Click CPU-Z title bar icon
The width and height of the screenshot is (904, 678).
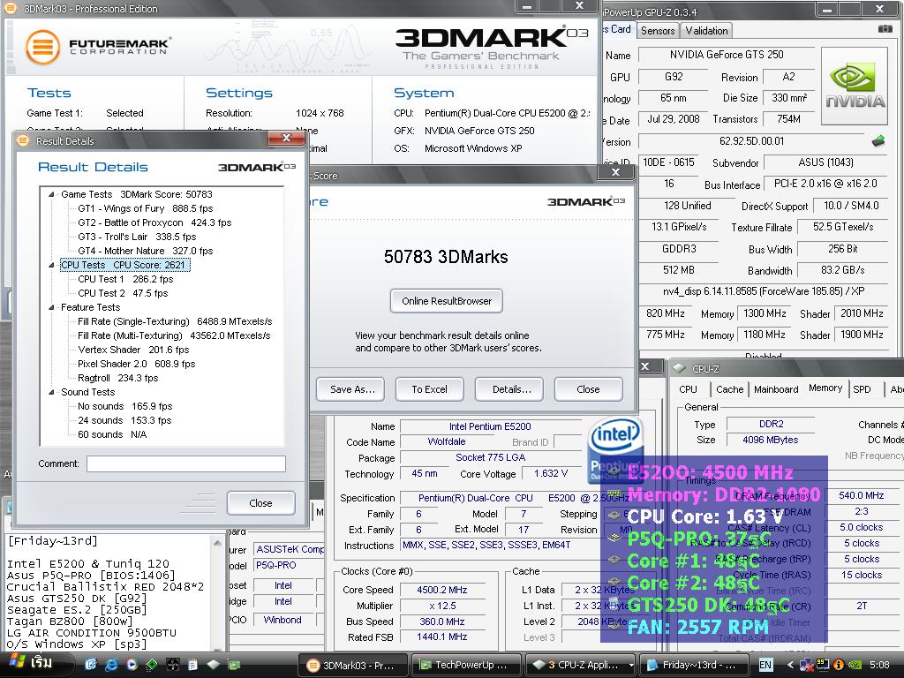coord(679,368)
